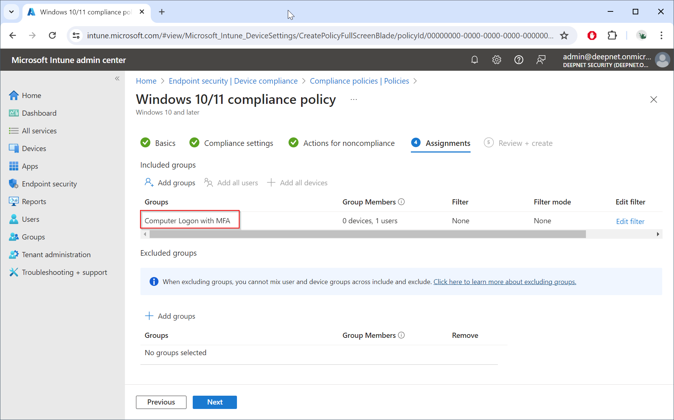Open the feedback icon in header

[541, 60]
